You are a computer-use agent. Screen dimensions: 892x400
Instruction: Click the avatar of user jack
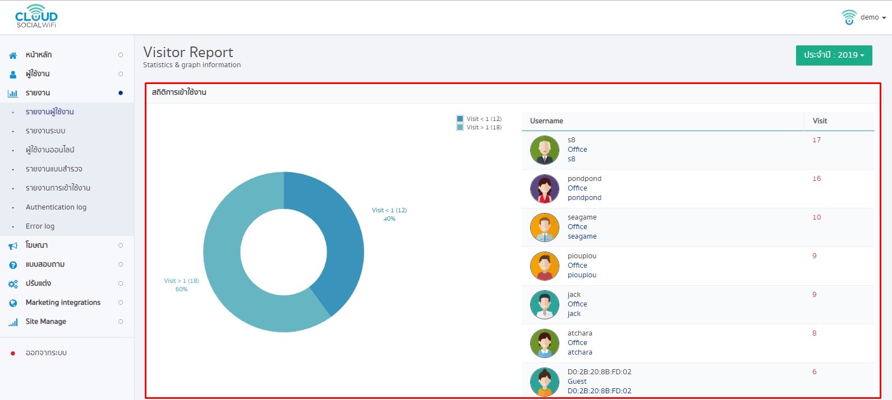tap(545, 305)
